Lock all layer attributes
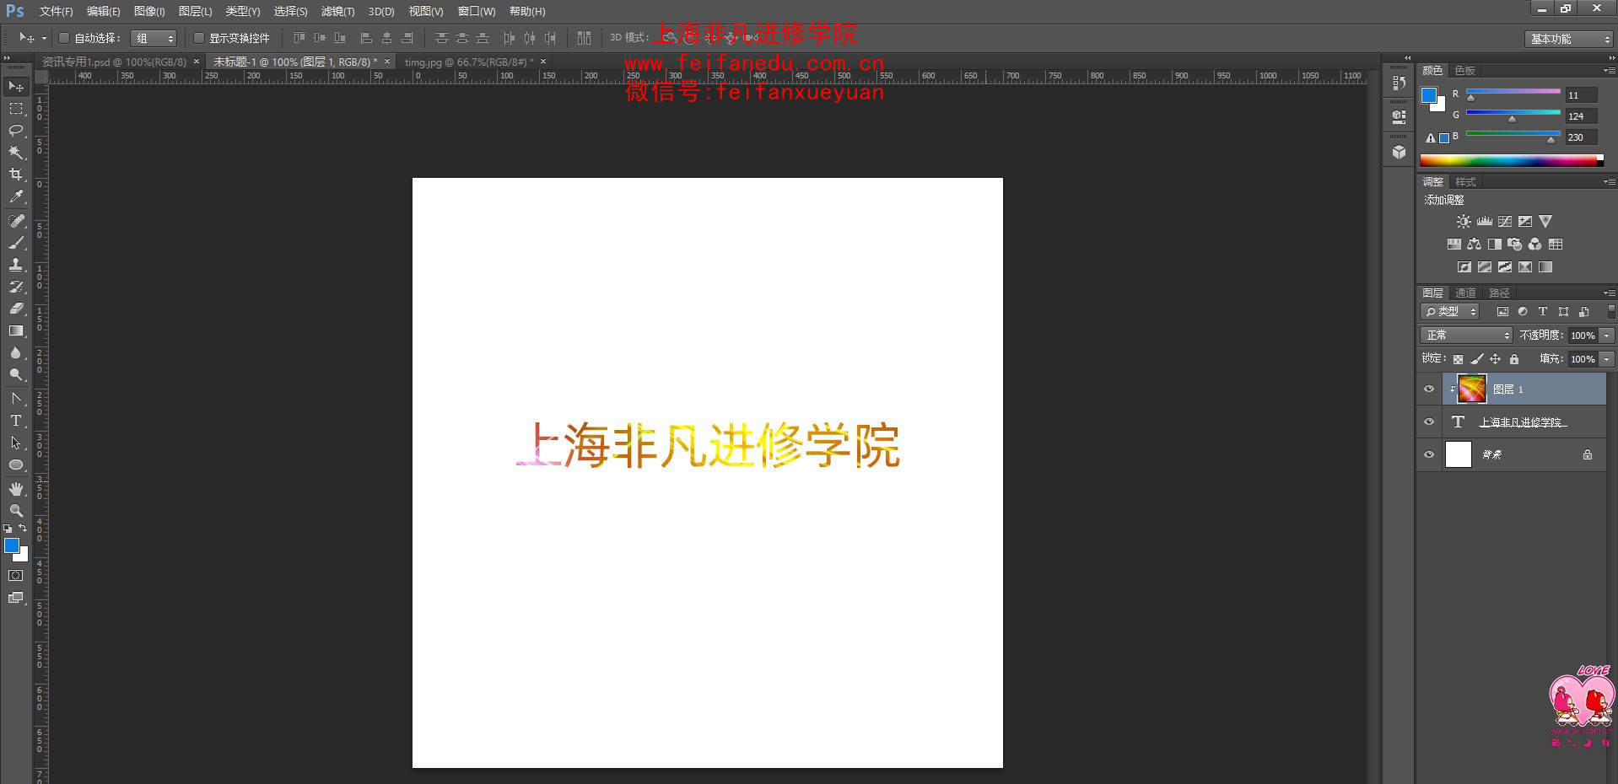 click(x=1514, y=359)
